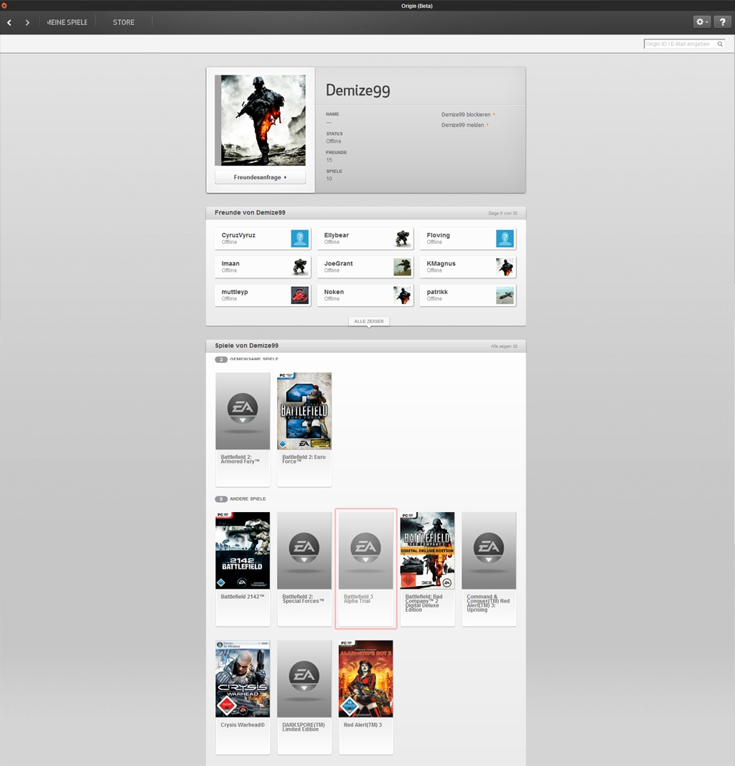Open the Meine Spiele tab
This screenshot has height=766, width=735.
tap(67, 22)
